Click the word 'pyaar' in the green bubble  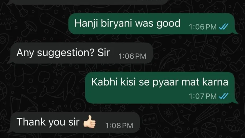tap(165, 82)
